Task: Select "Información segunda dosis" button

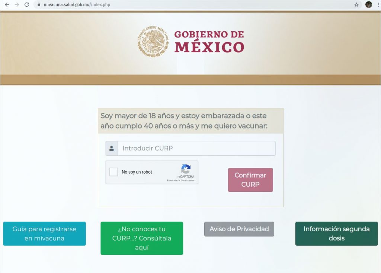Action: 336,234
